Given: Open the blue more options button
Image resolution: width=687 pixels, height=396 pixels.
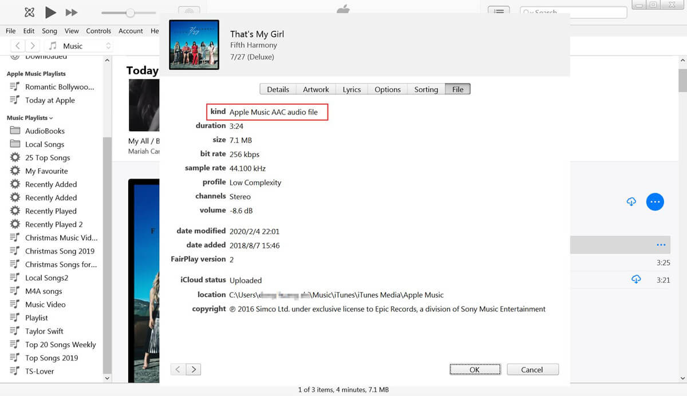Looking at the screenshot, I should coord(655,202).
